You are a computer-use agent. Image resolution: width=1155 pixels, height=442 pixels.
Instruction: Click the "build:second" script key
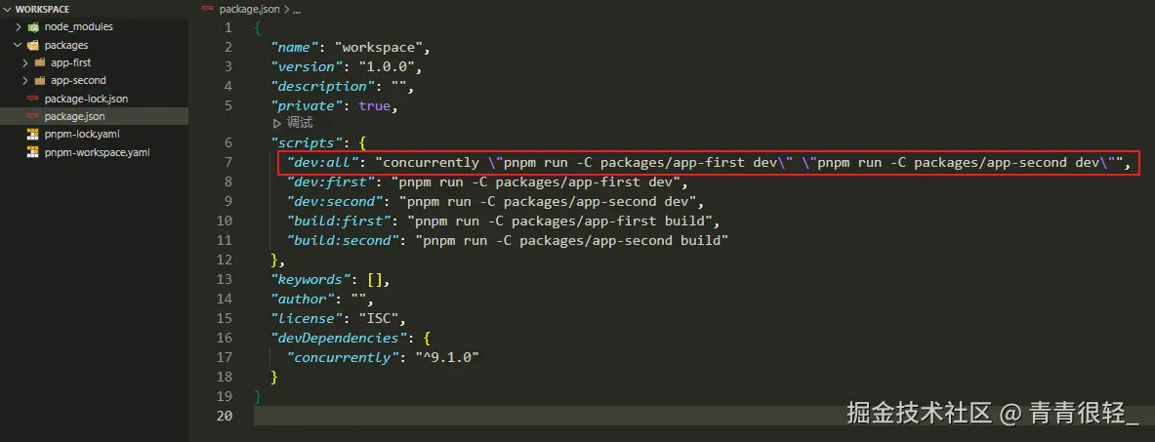pos(343,240)
